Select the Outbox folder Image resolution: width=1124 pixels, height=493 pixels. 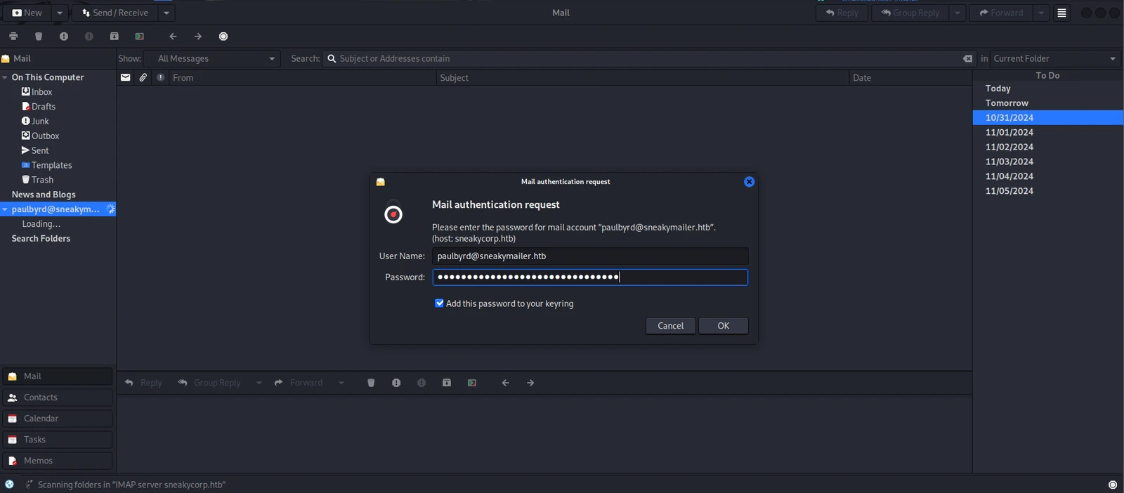[x=40, y=136]
